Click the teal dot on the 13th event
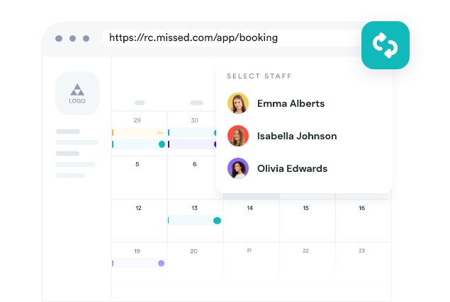 (x=217, y=221)
